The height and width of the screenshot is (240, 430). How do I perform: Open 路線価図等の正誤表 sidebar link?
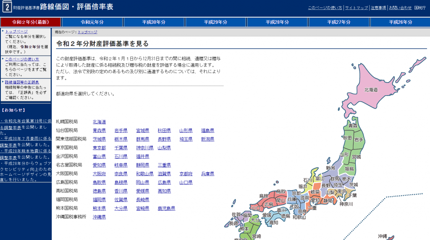tap(22, 82)
